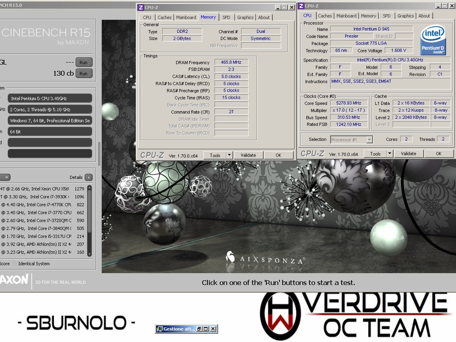Open the Caches tab in left CPU-Z window

164,17
